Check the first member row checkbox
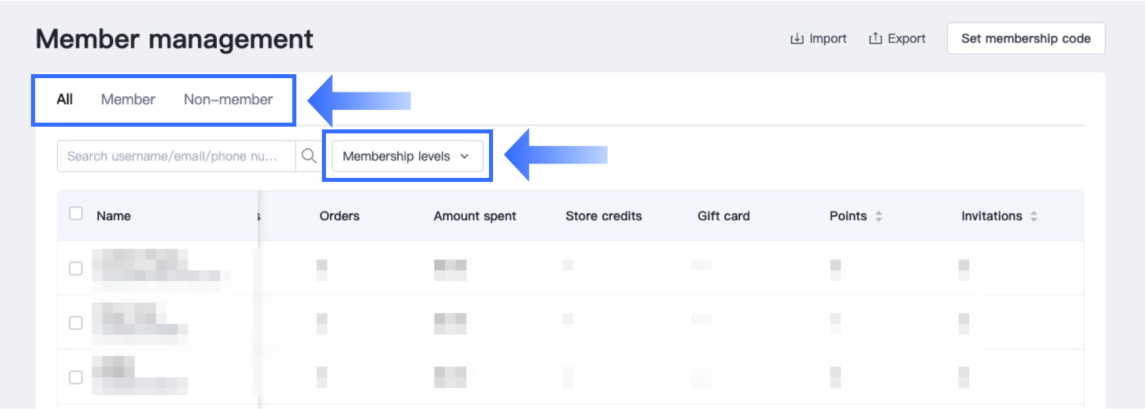The height and width of the screenshot is (409, 1145). pyautogui.click(x=76, y=269)
